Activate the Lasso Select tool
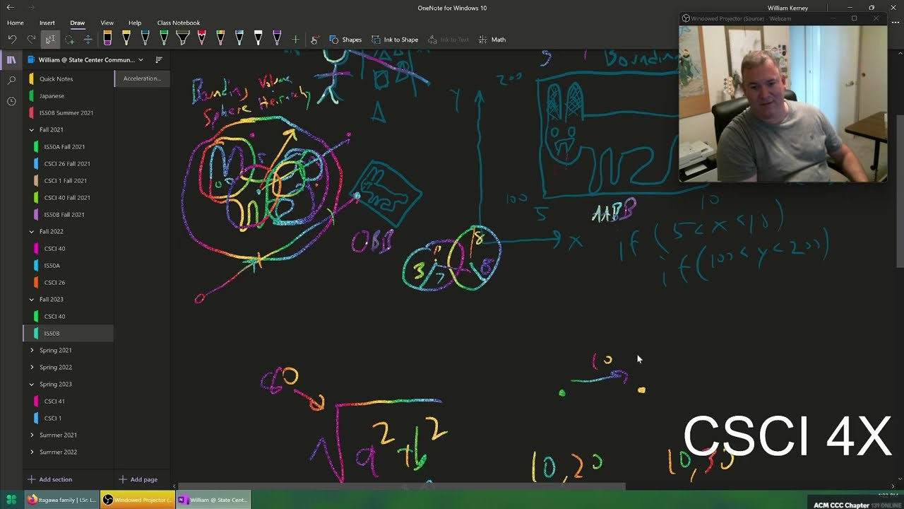 coord(69,40)
